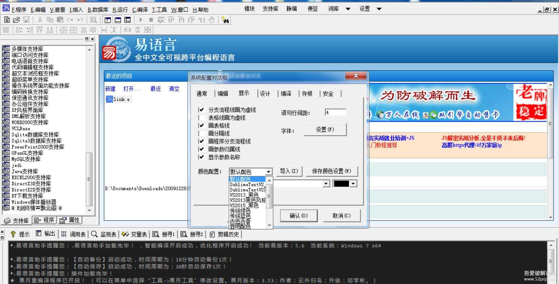The width and height of the screenshot is (559, 284).
Task: Open the 多媒体支持库 library item
Action: click(x=27, y=49)
